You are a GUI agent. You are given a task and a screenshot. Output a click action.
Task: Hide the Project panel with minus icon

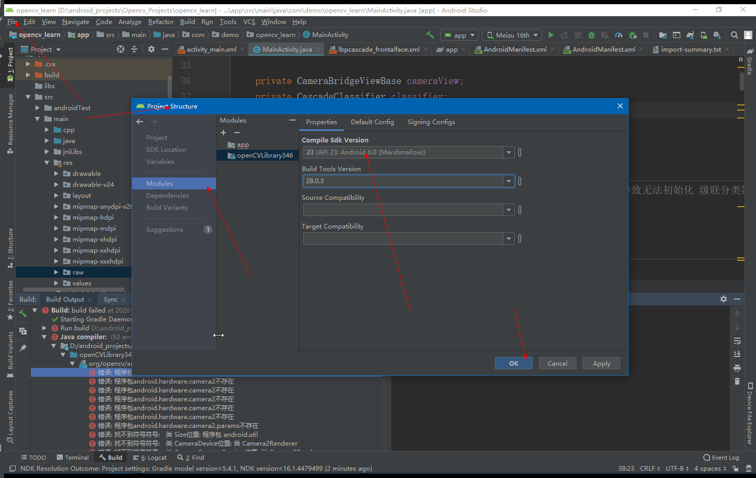(165, 49)
